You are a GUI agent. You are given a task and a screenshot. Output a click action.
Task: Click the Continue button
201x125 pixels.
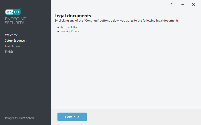[x=72, y=117]
